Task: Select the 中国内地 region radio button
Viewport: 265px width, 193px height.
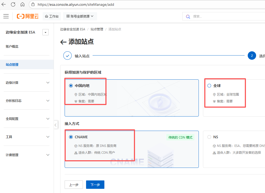Action: click(71, 86)
